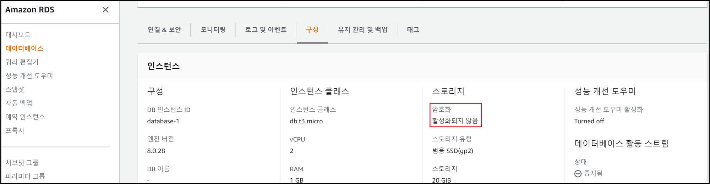This screenshot has width=710, height=184.
Task: Click the engine version 8.0.28 value
Action: [x=156, y=151]
